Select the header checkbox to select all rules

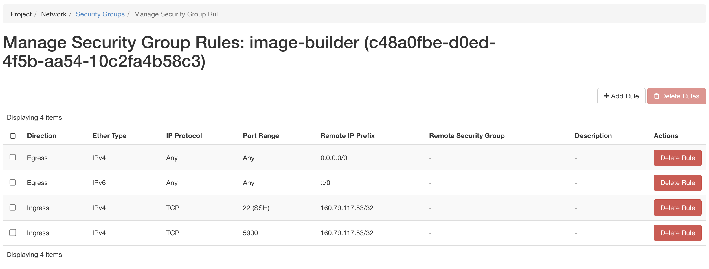pos(13,135)
